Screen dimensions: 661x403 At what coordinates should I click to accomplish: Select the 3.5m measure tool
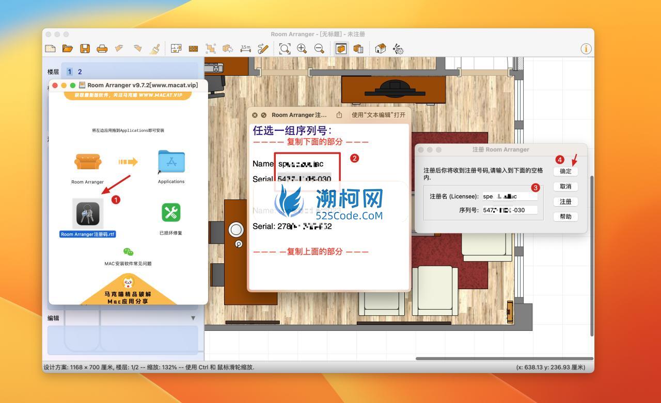(245, 48)
